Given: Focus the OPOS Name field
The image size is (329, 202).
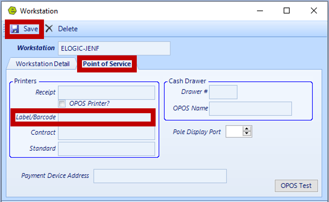Looking at the screenshot, I should tap(250, 109).
